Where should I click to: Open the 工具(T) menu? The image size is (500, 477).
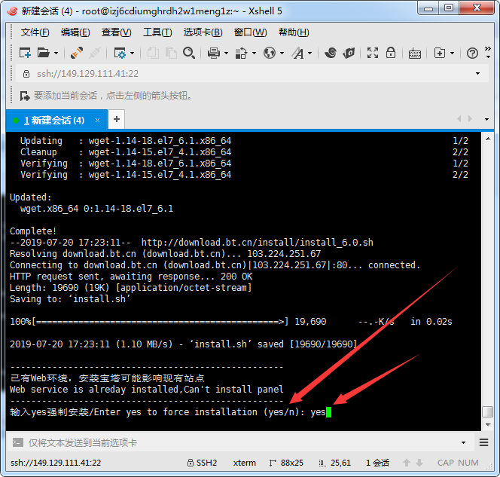(157, 32)
